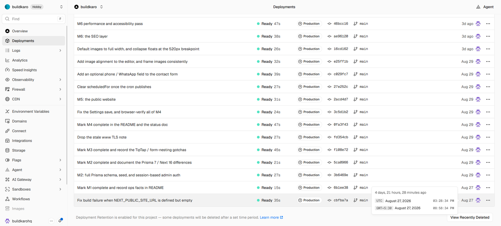Open the Overview sidebar icon
The height and width of the screenshot is (226, 501).
pyautogui.click(x=7, y=31)
